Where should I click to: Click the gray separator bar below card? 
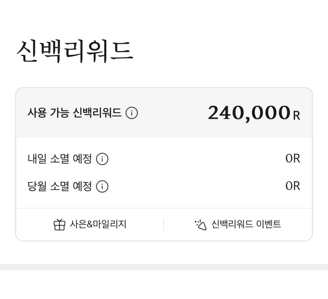point(164,267)
